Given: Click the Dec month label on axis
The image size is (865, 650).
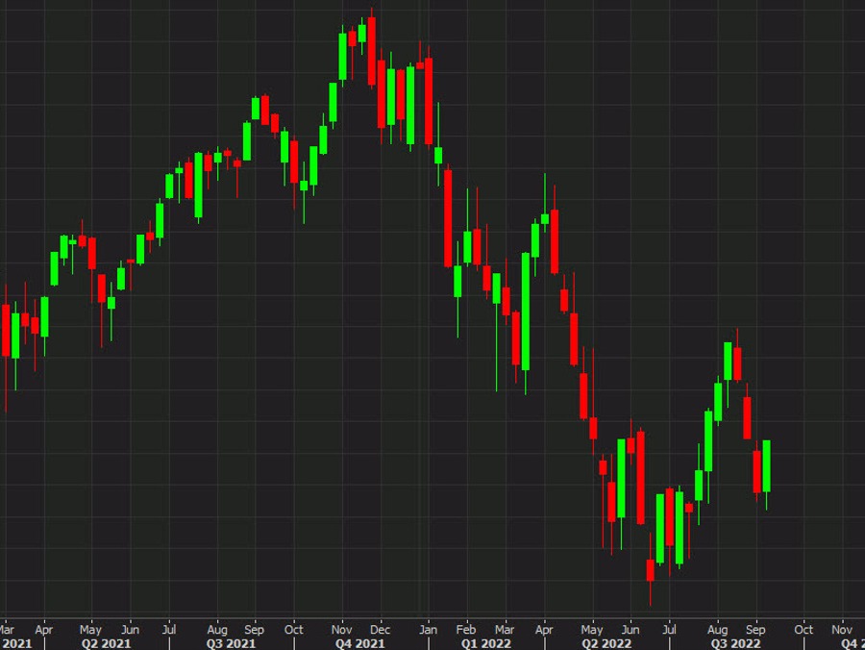Looking at the screenshot, I should click(381, 630).
